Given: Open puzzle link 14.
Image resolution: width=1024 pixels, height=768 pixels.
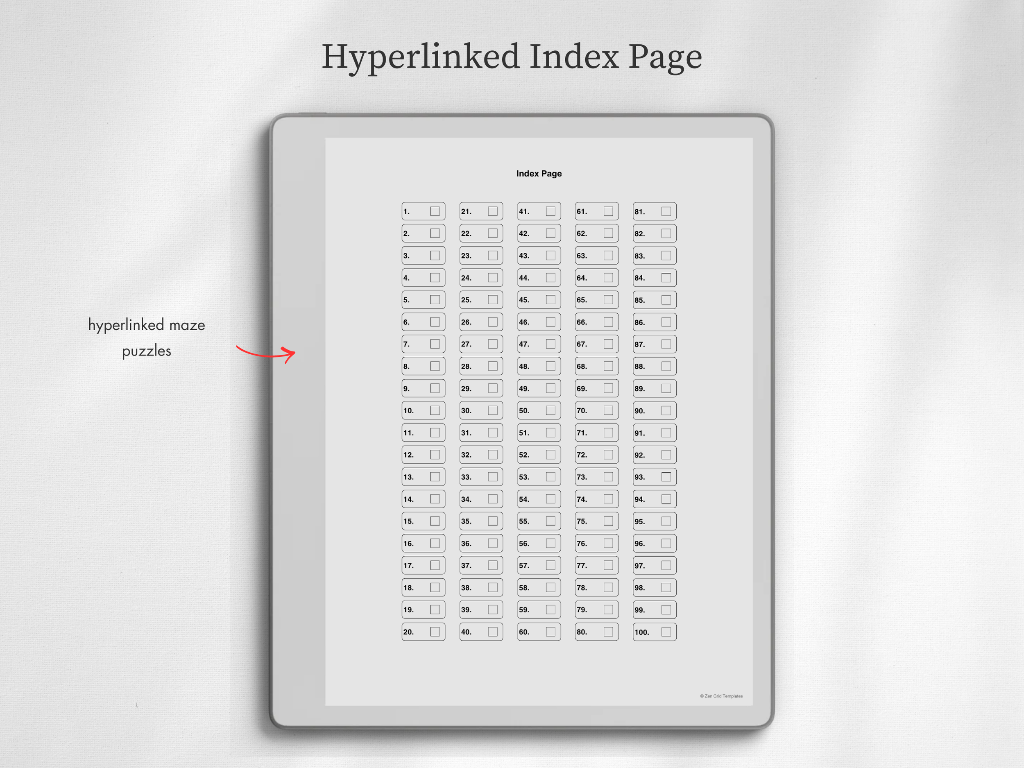Looking at the screenshot, I should pos(423,499).
